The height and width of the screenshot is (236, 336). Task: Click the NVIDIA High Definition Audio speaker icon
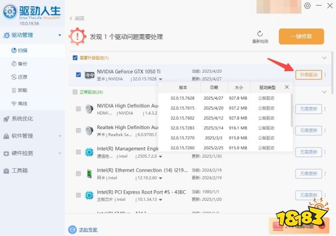tap(89, 109)
